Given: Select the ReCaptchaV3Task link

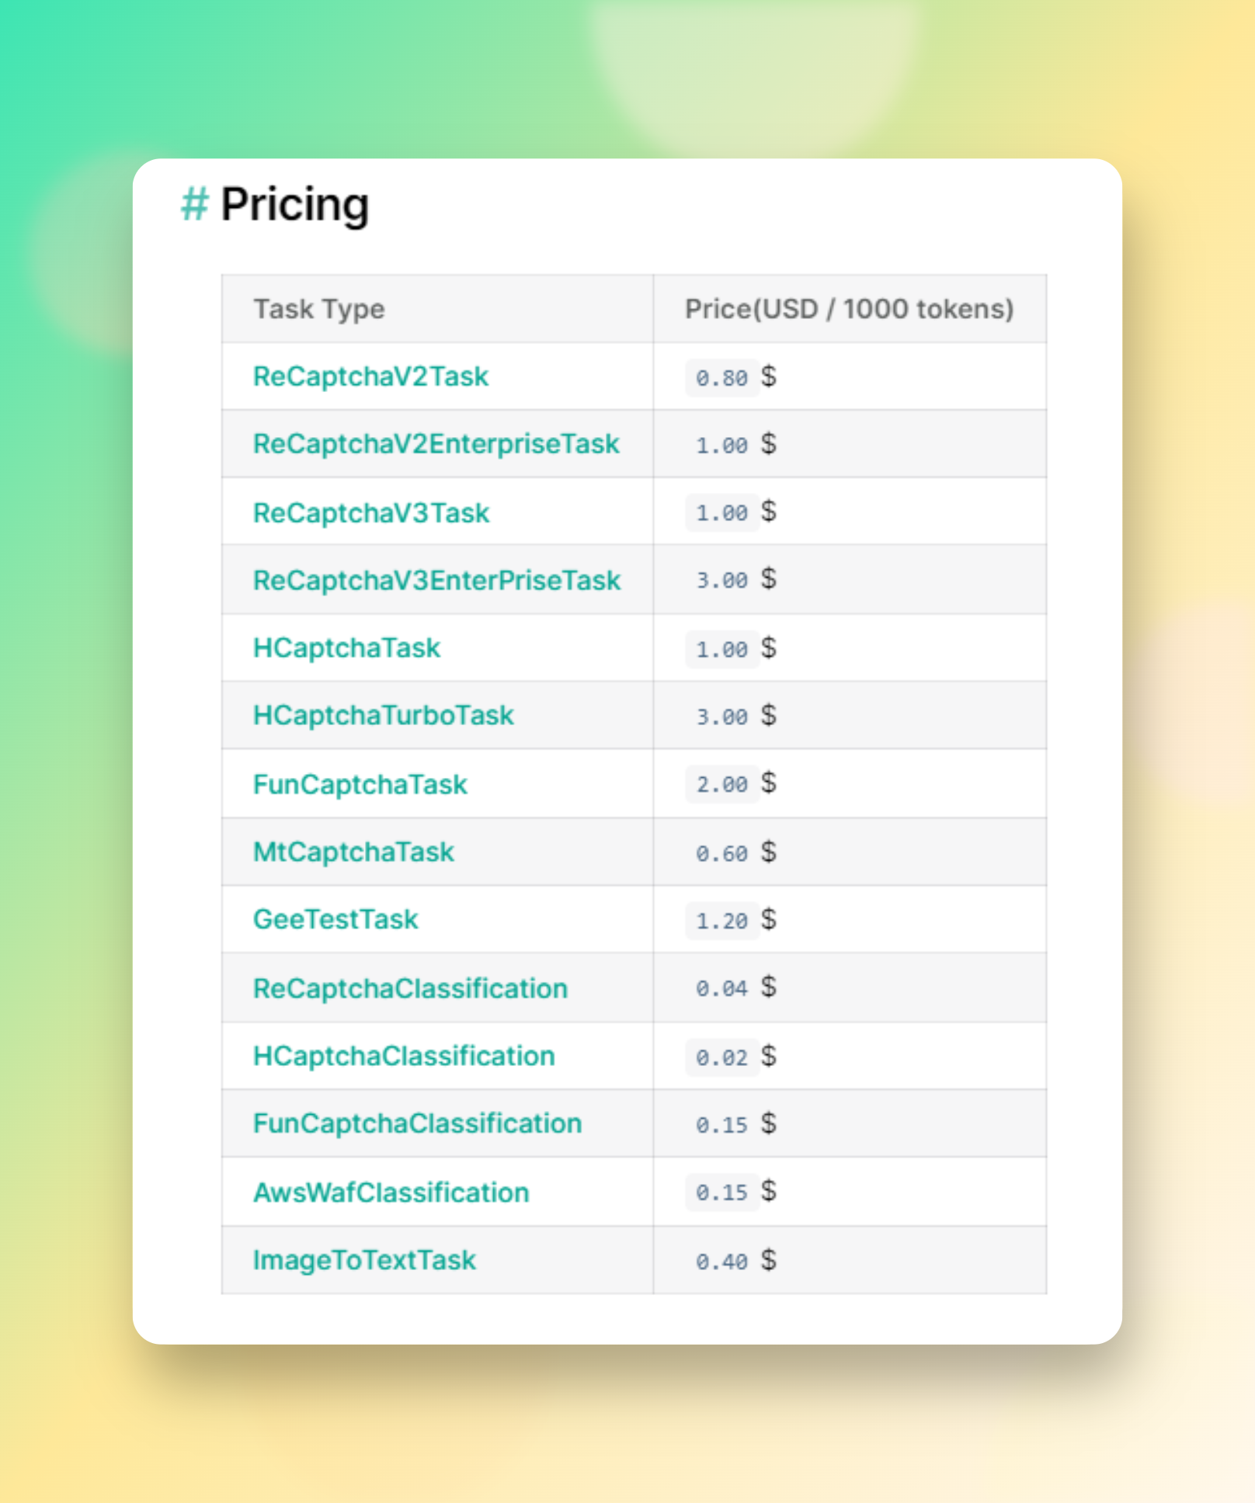Looking at the screenshot, I should click(x=371, y=512).
